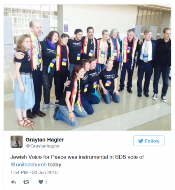Click the black Converse sneakers in photo

pos(159,98)
